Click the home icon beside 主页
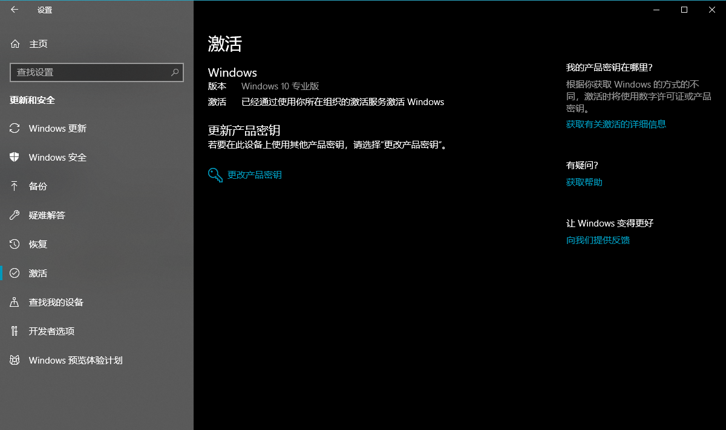This screenshot has width=726, height=430. (x=15, y=44)
